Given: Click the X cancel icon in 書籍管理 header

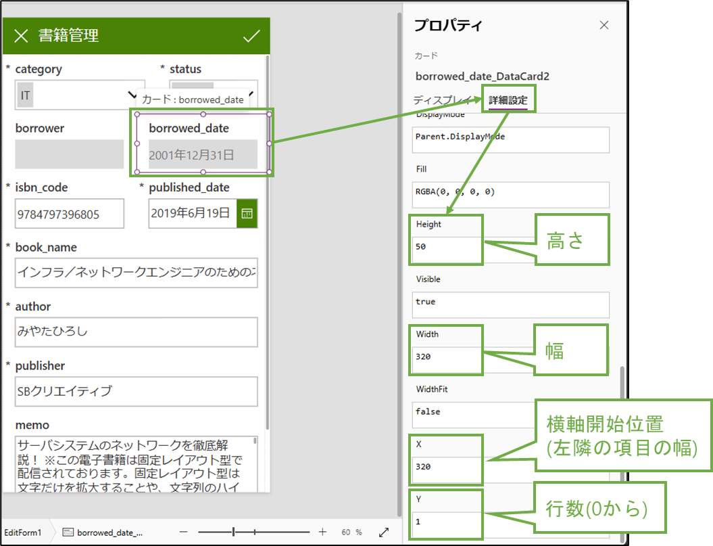Looking at the screenshot, I should point(21,35).
